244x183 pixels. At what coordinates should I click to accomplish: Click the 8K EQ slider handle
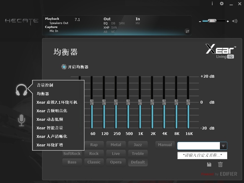click(x=176, y=102)
